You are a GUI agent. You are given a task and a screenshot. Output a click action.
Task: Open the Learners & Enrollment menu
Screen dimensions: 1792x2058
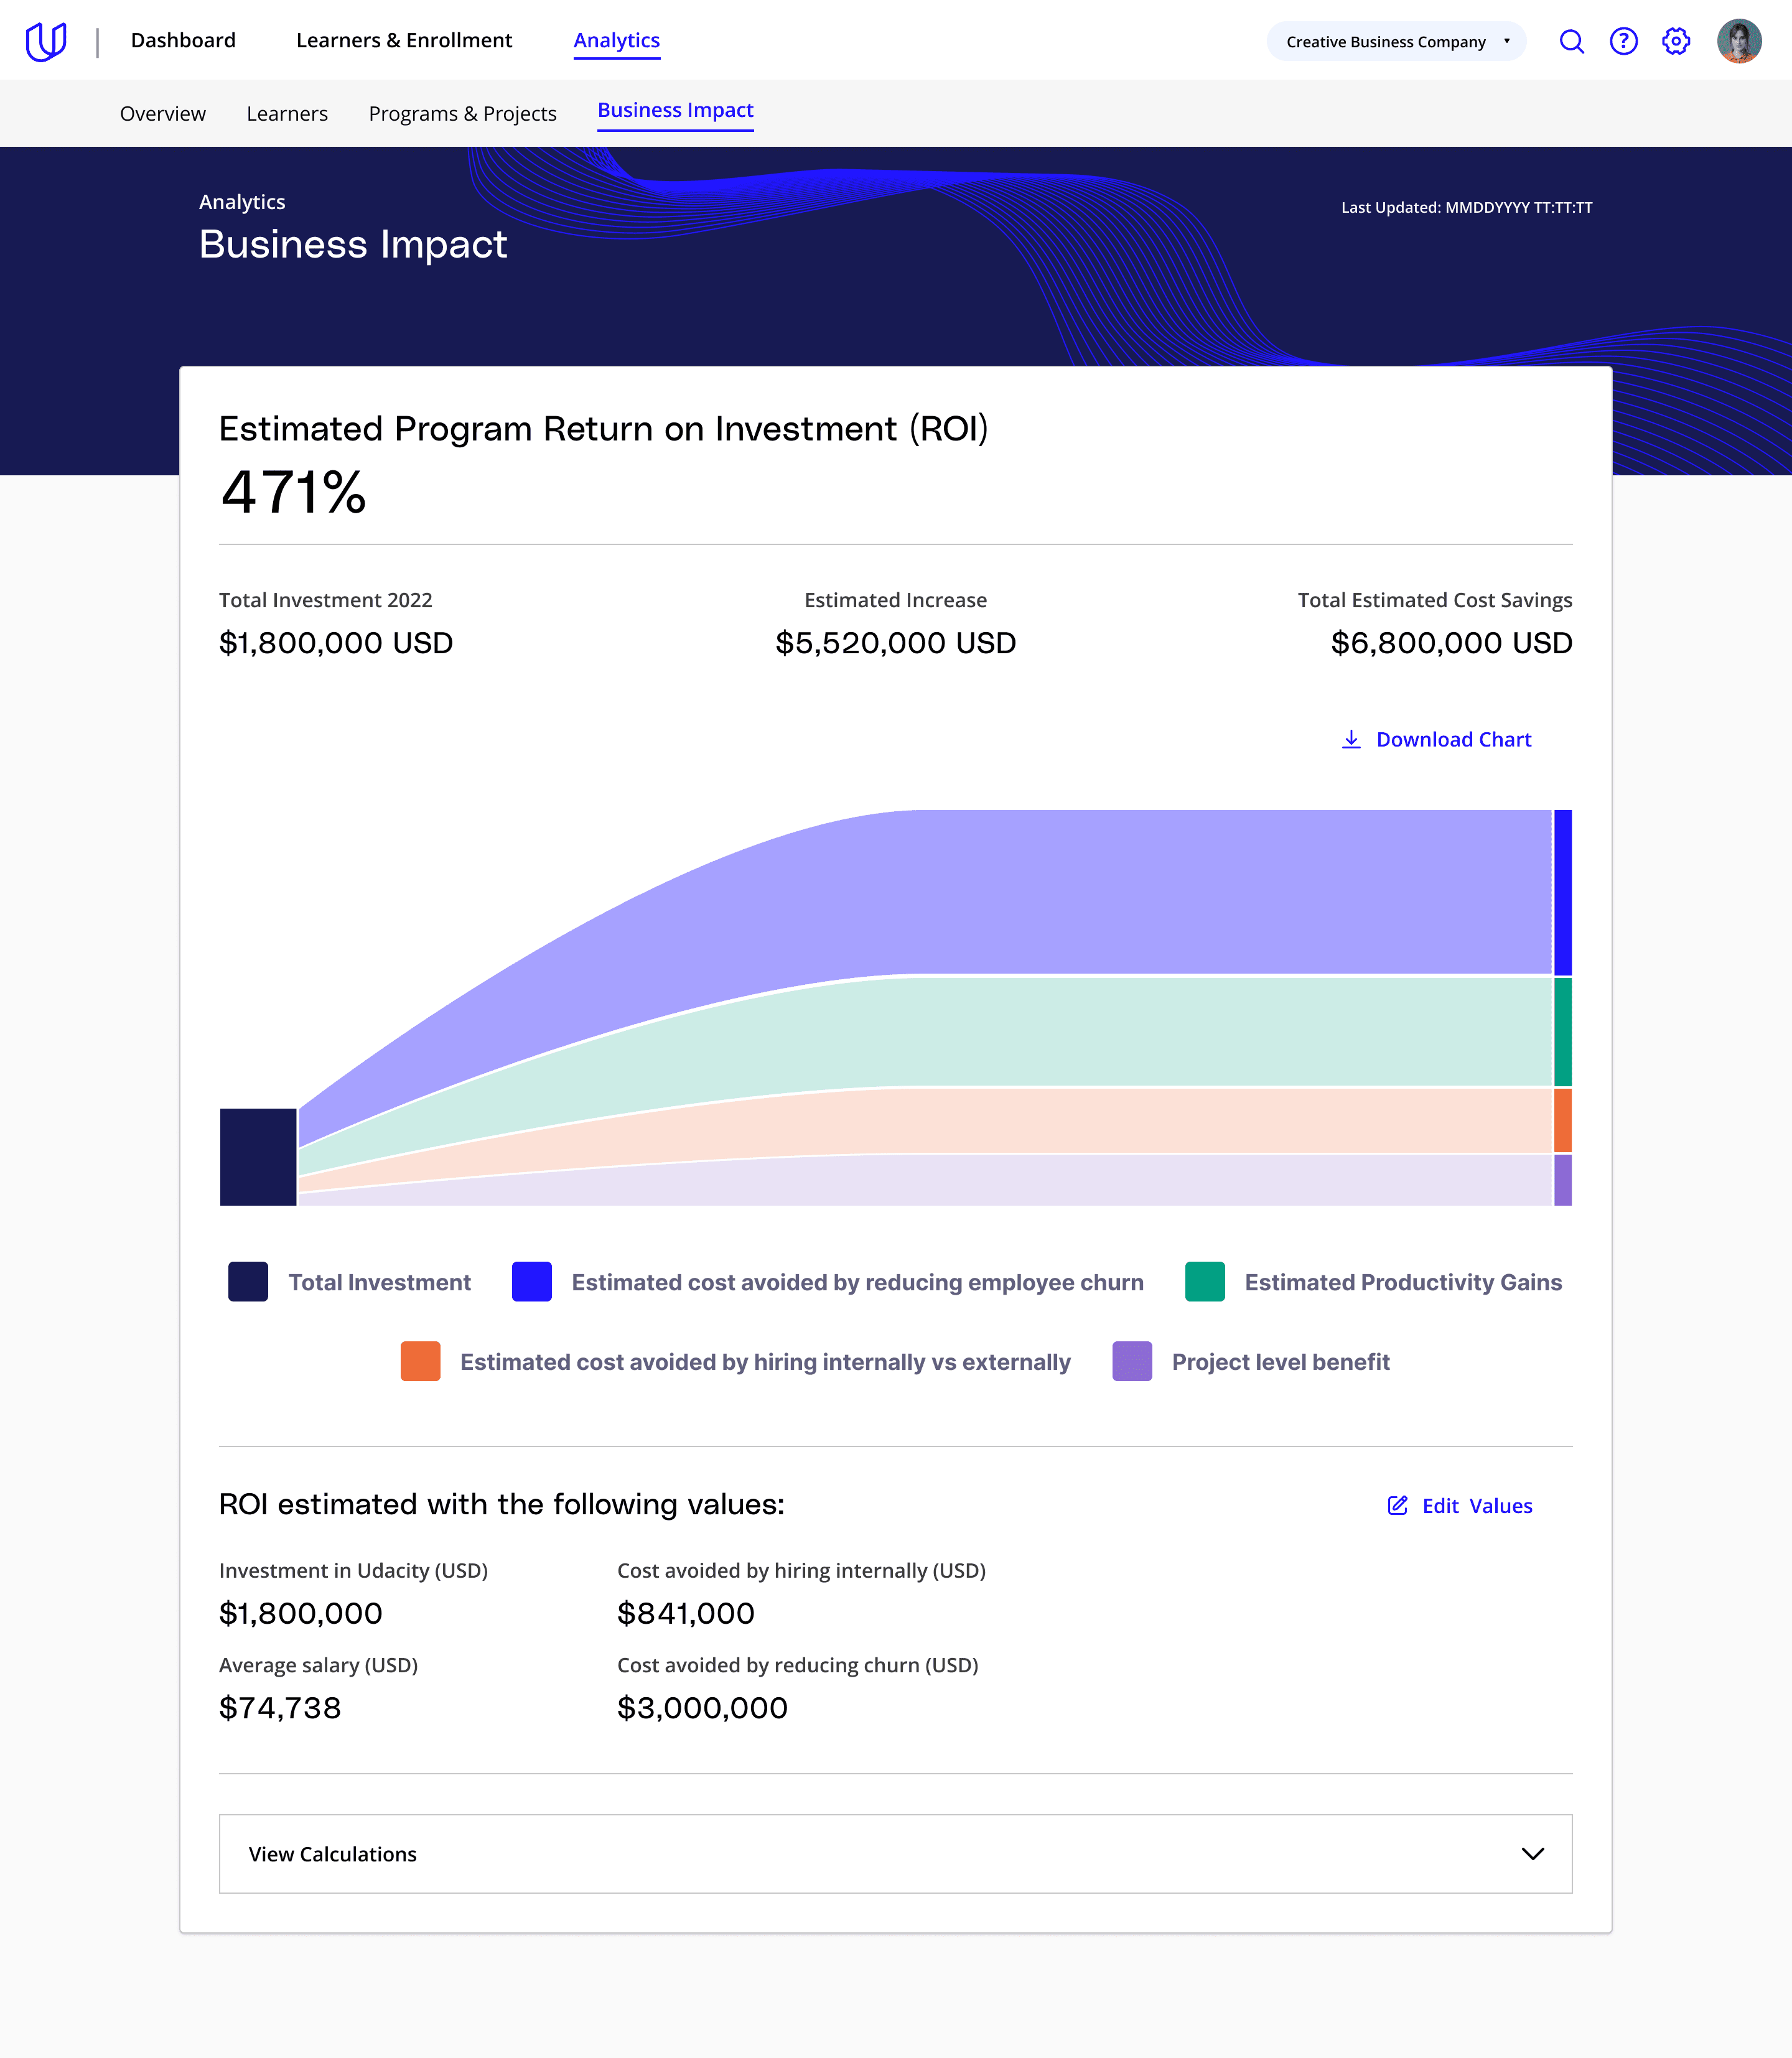coord(404,40)
